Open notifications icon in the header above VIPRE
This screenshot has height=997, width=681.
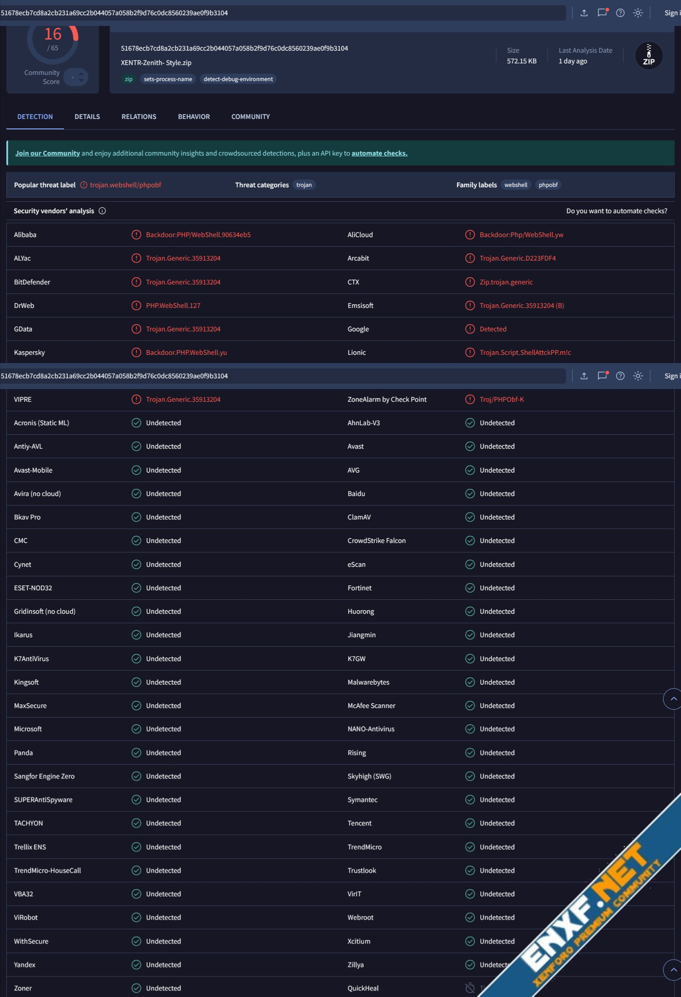coord(602,376)
